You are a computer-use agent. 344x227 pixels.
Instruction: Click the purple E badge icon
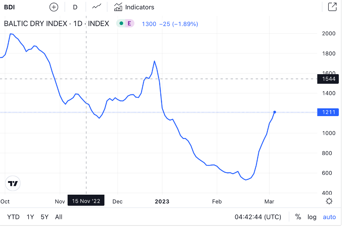click(129, 24)
